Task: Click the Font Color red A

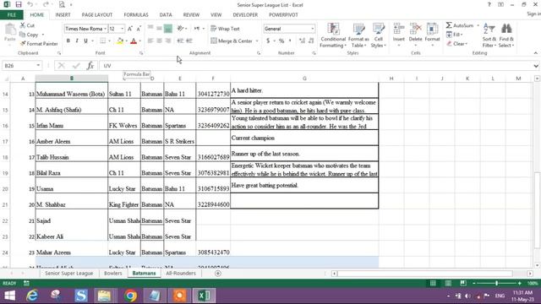Action: point(134,41)
